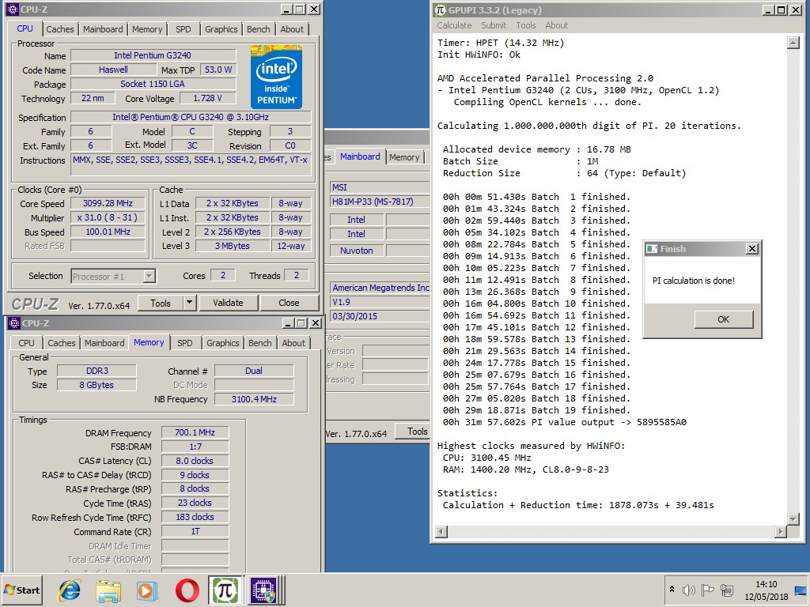Click right arrow of GPUPI horizontal scrollbar

[x=781, y=531]
